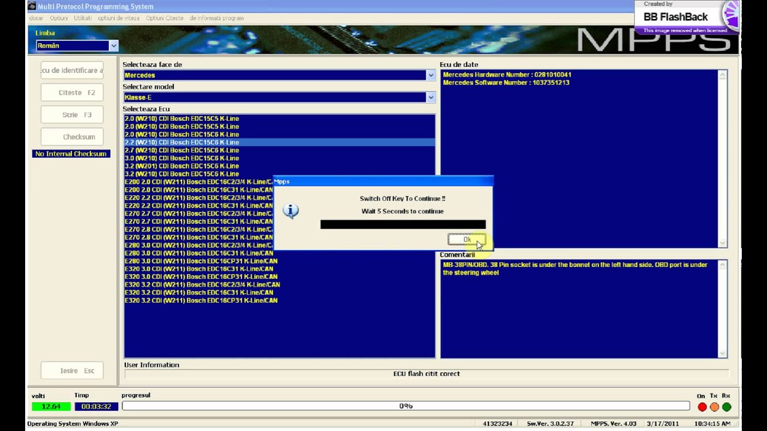
Task: Click the MPPS application icon in title bar
Action: [x=32, y=7]
